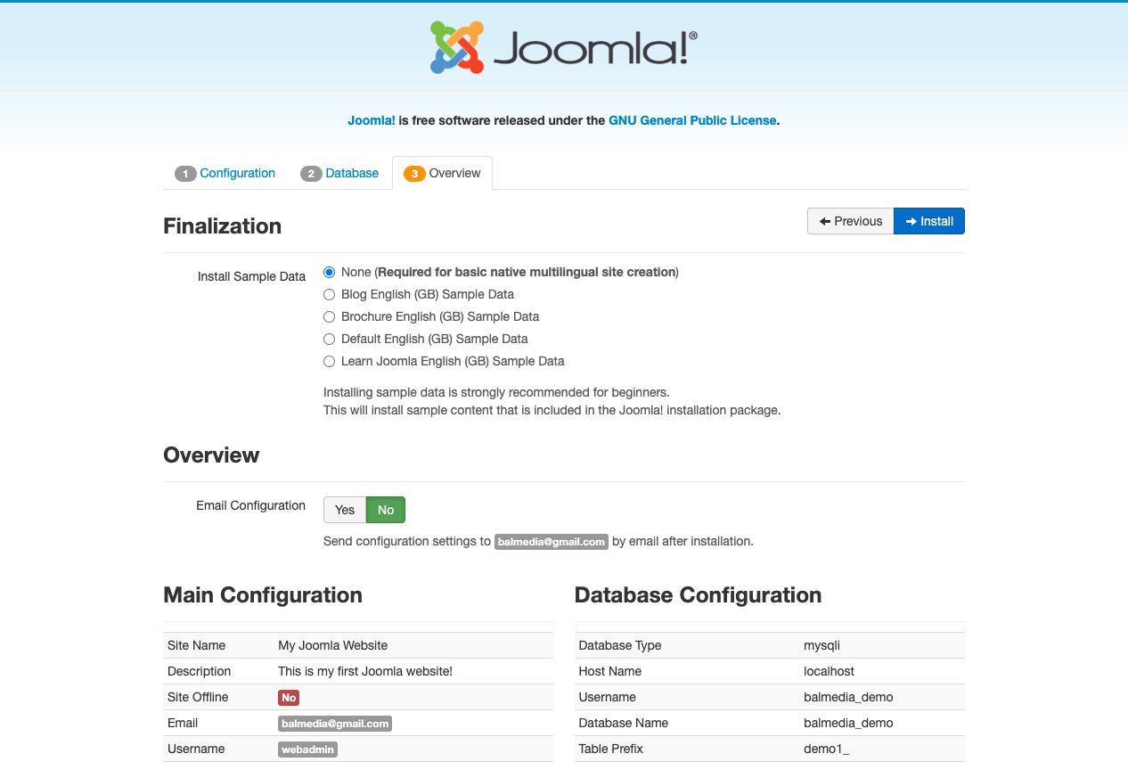The image size is (1128, 770).
Task: Pick Default English (GB) Sample Data
Action: pyautogui.click(x=330, y=339)
